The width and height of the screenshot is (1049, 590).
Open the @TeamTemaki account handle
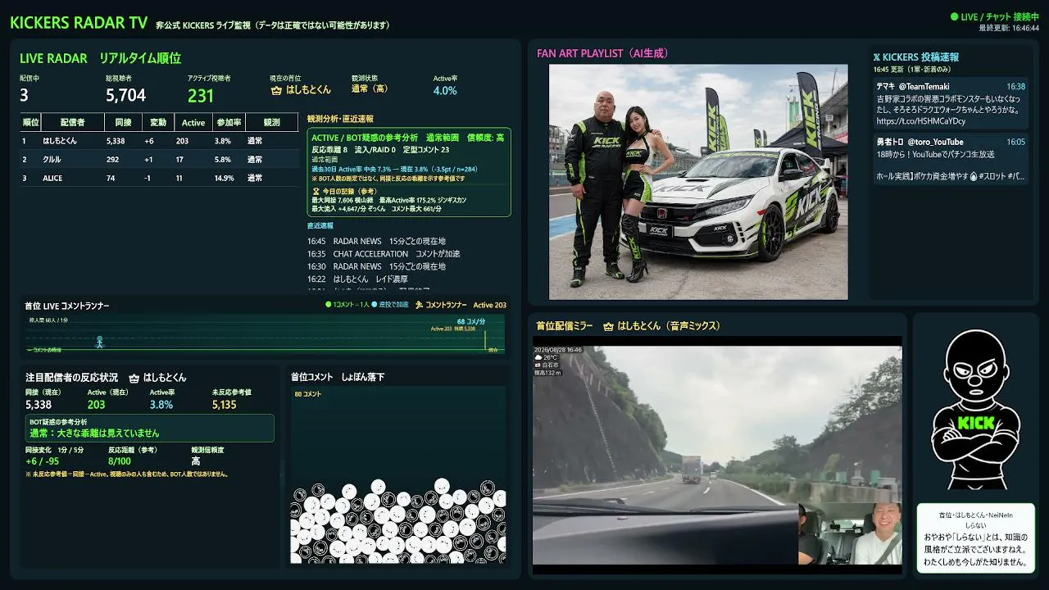pos(924,86)
